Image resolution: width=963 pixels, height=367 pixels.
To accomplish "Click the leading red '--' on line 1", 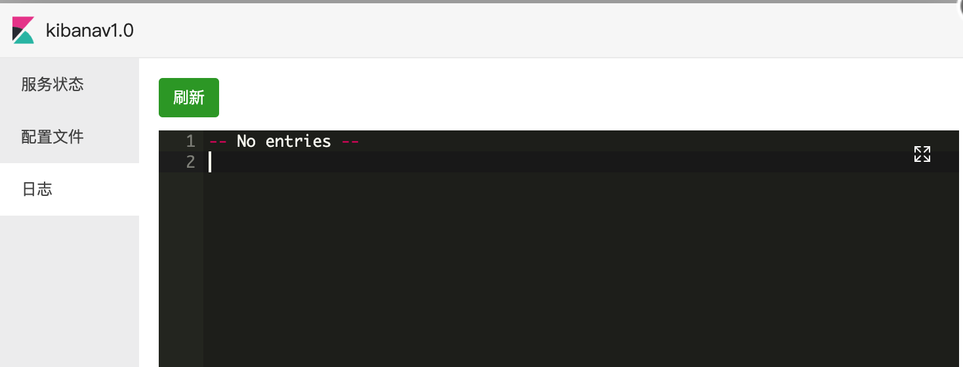I will [x=218, y=141].
